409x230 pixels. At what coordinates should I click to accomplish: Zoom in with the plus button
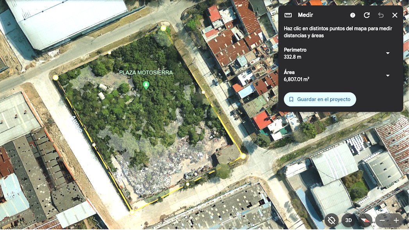(x=396, y=220)
